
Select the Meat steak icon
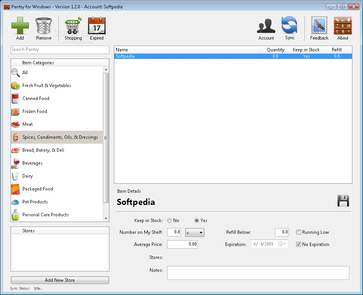[x=16, y=124]
